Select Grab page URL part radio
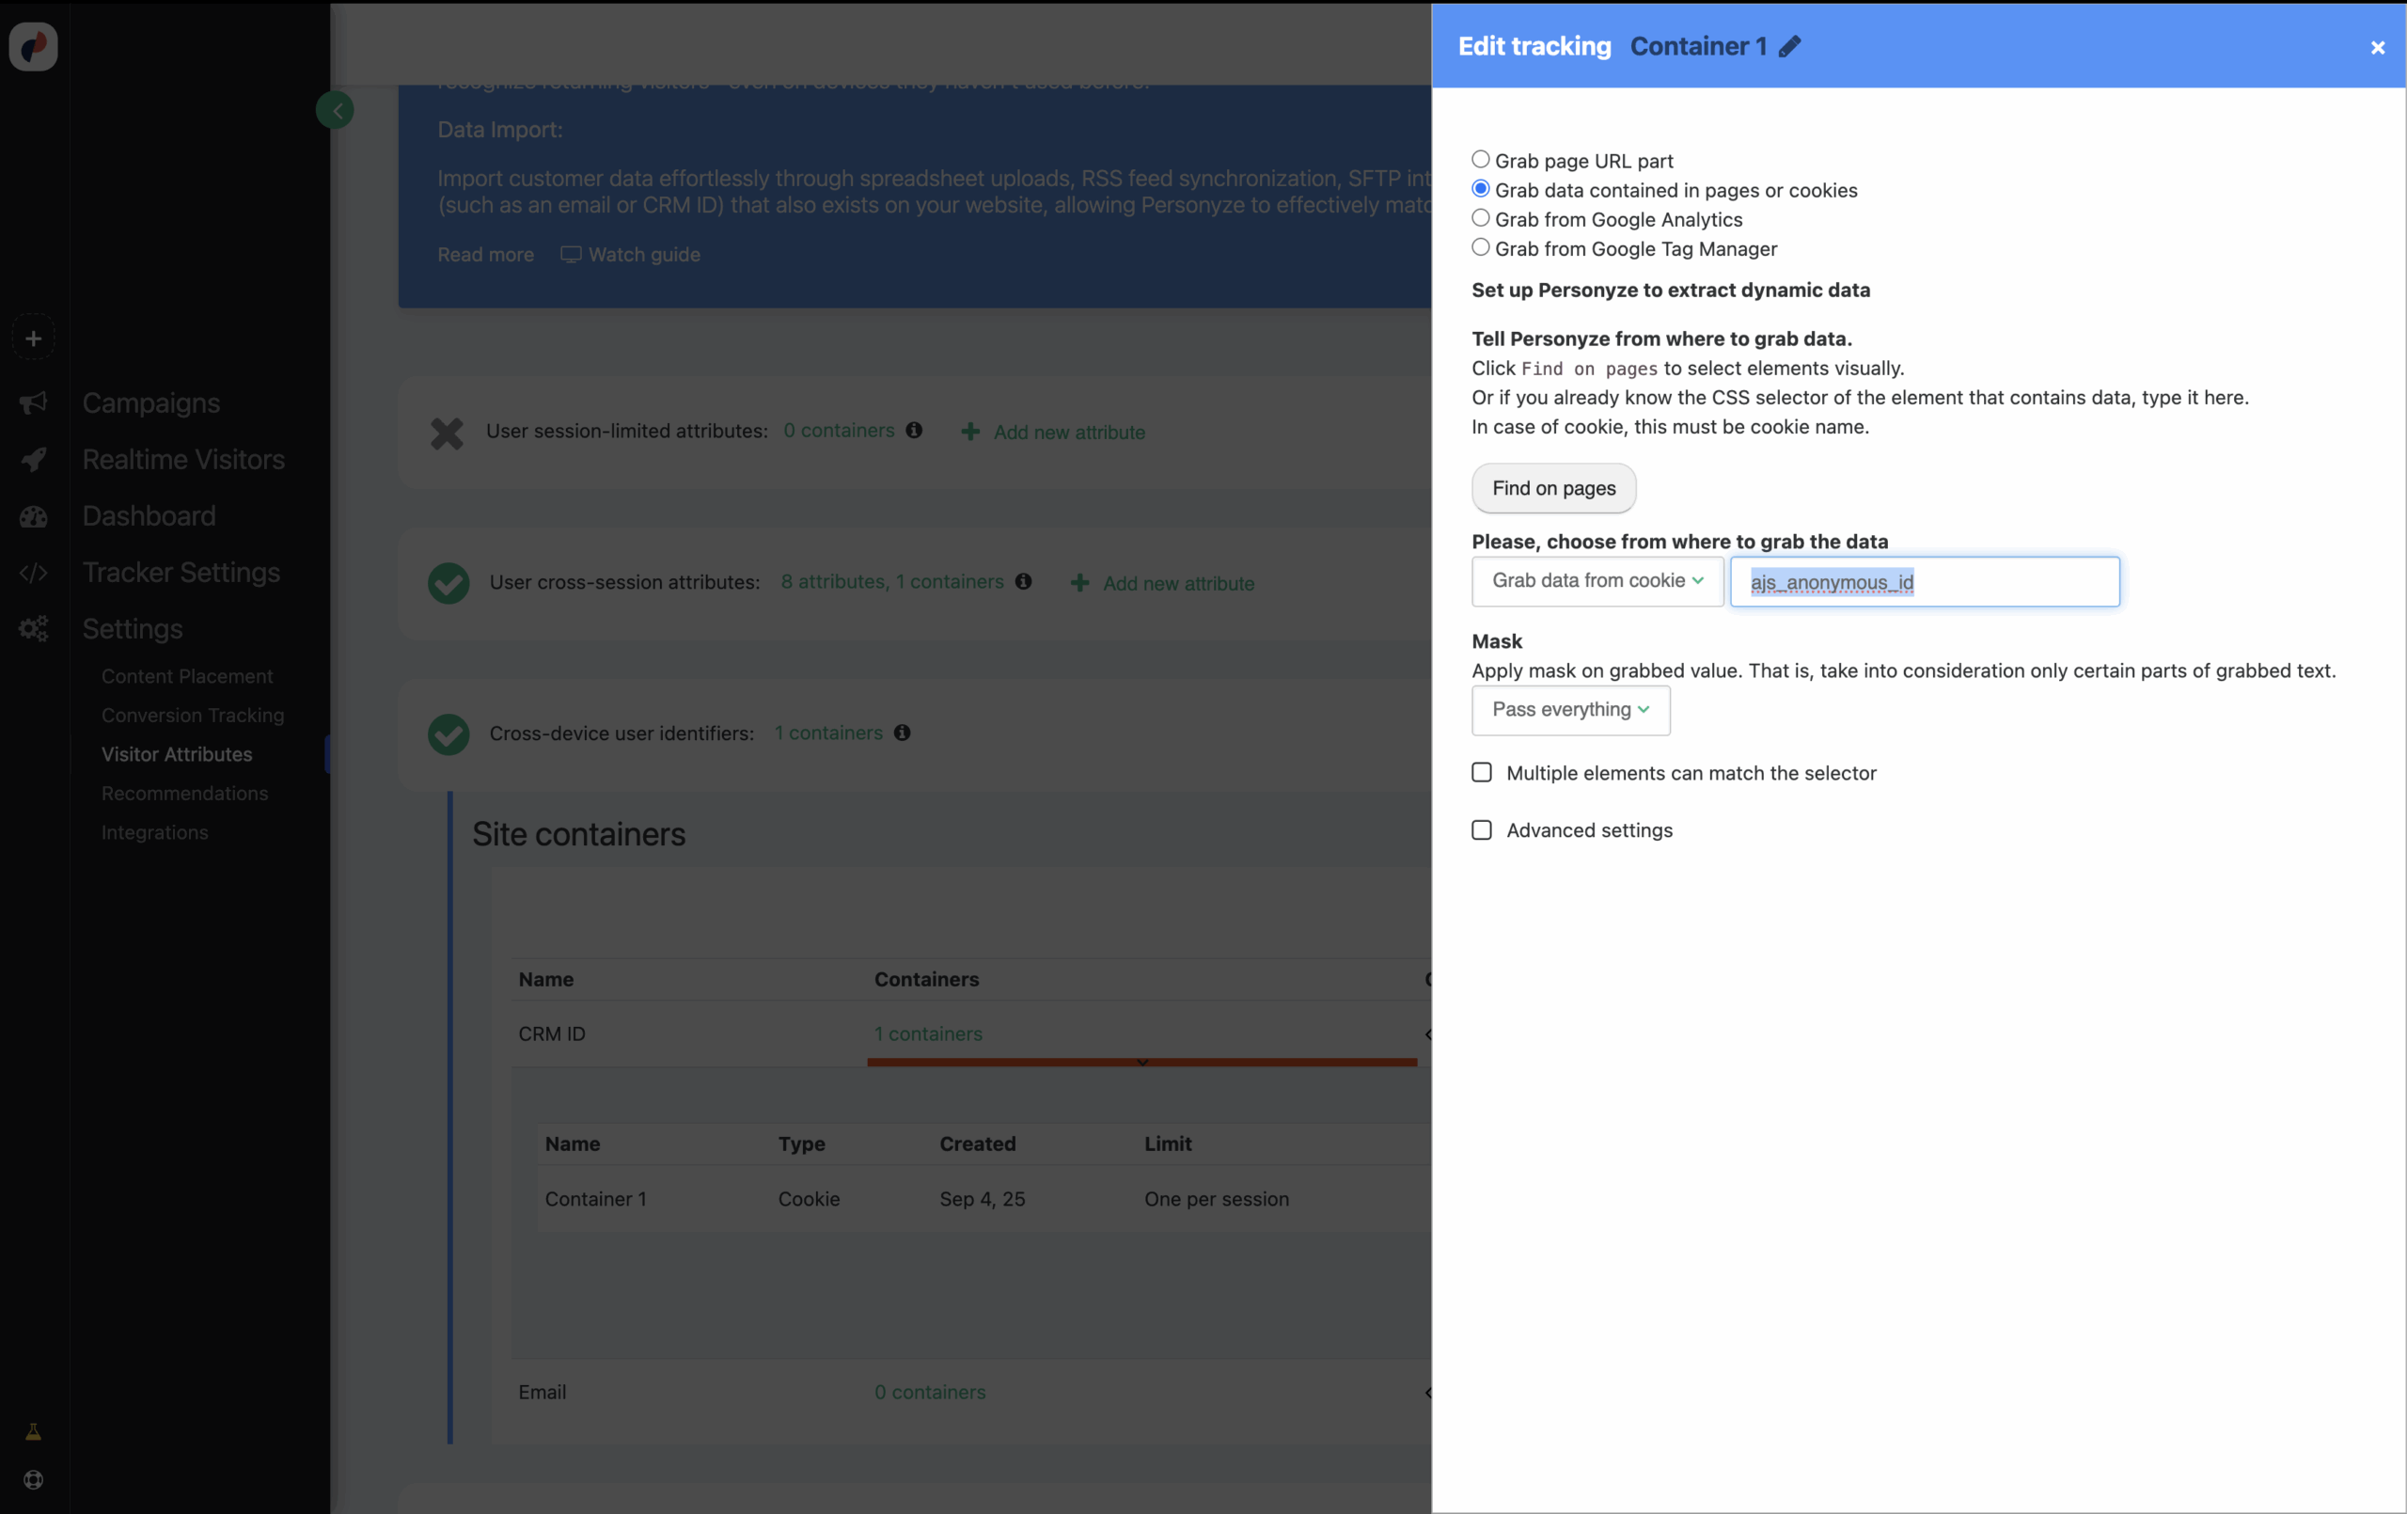The width and height of the screenshot is (2407, 1514). coord(1480,160)
